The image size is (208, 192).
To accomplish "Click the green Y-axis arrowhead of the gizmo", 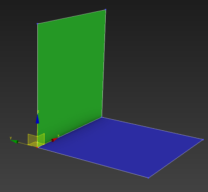I will point(14,142).
